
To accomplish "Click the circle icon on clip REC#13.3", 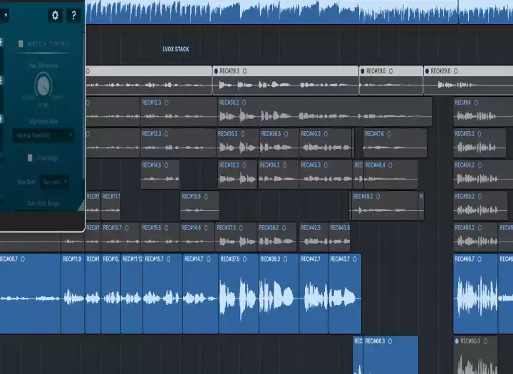I will click(166, 134).
